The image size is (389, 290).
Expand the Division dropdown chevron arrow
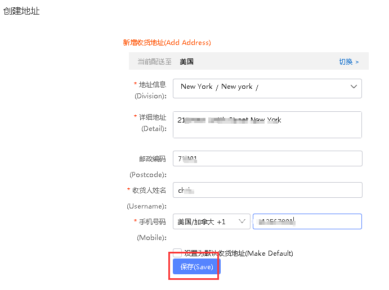pos(354,87)
